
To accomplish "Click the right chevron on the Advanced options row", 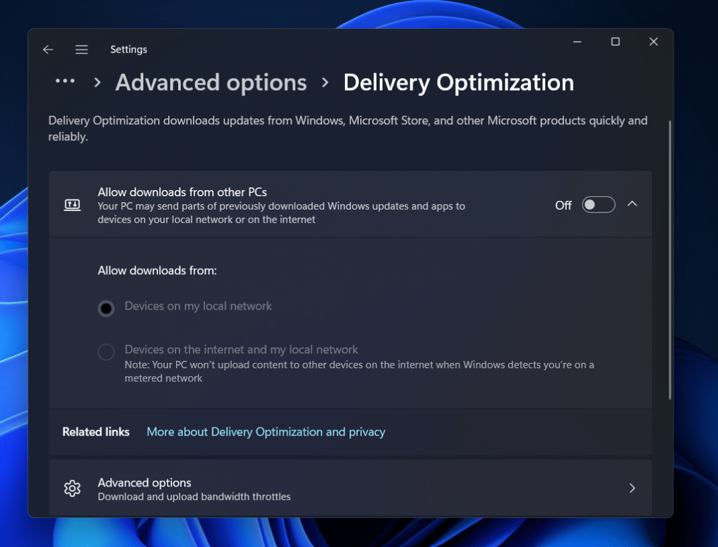I will [632, 488].
